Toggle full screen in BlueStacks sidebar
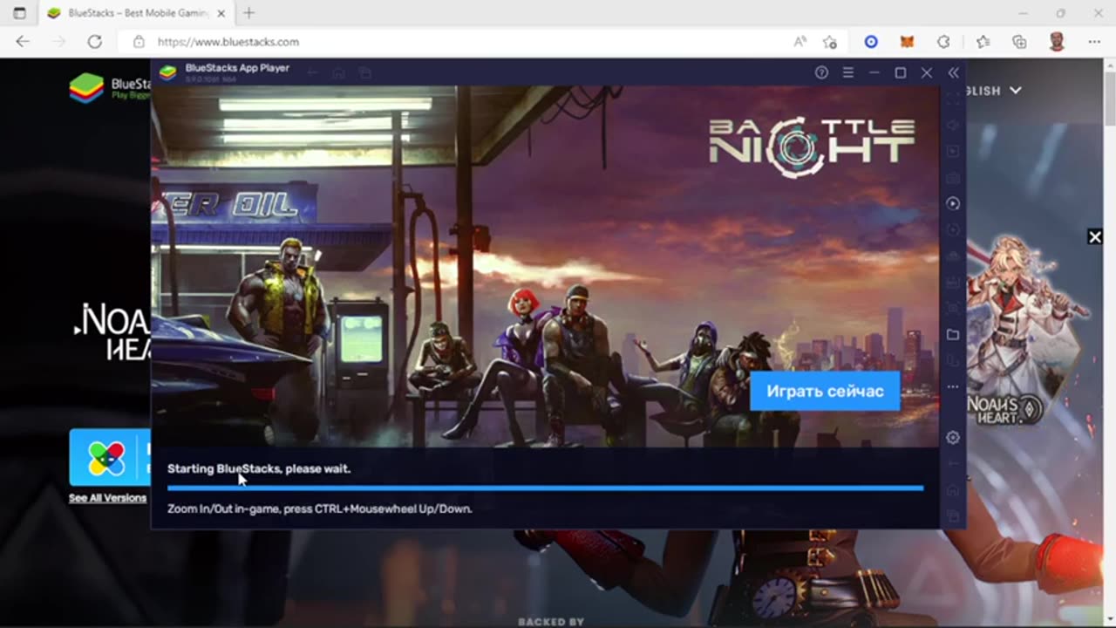The width and height of the screenshot is (1116, 628). click(x=953, y=99)
